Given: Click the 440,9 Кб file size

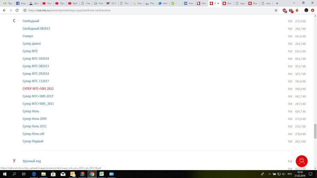Looking at the screenshot, I should 300,89.
